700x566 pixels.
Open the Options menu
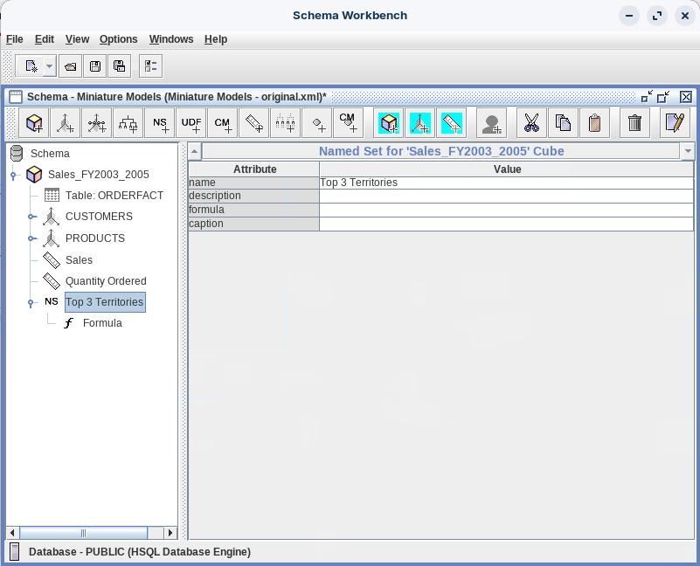(x=118, y=39)
